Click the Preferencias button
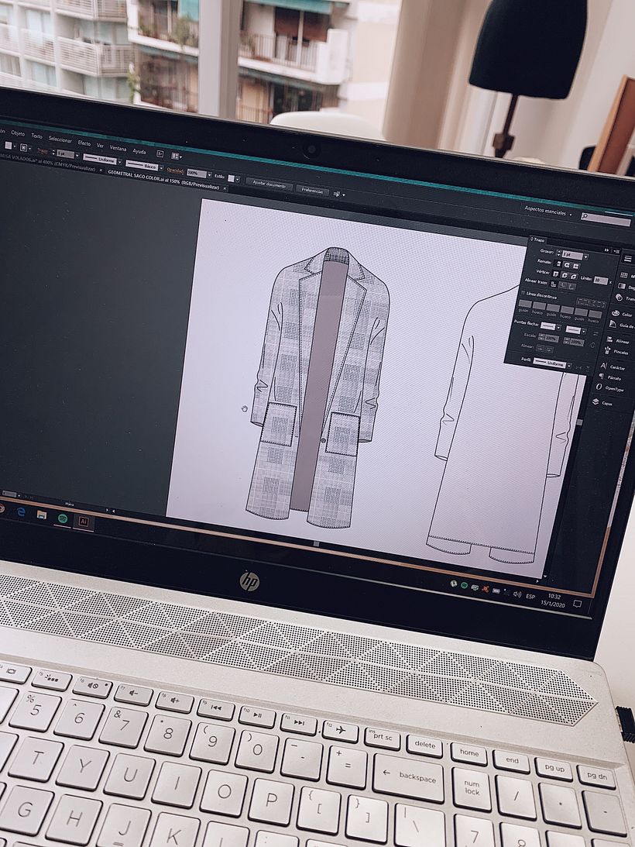The width and height of the screenshot is (635, 847). tap(313, 190)
